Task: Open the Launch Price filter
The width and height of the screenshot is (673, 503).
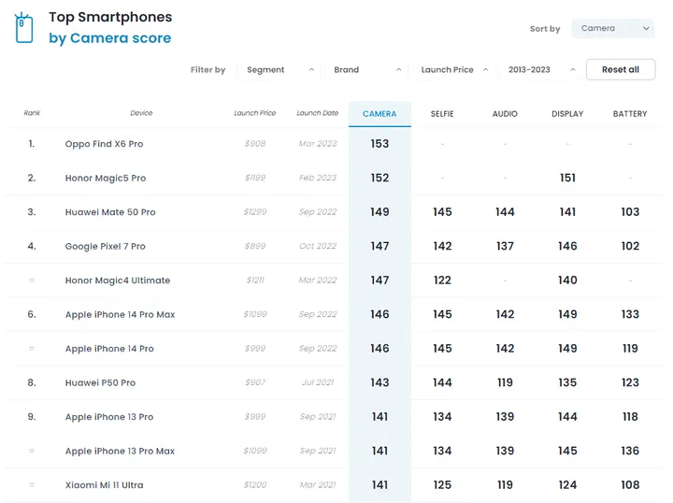Action: [x=453, y=70]
